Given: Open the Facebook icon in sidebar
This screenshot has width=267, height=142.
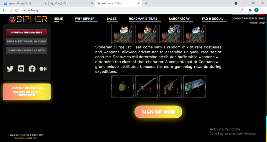Looking at the screenshot, I should (32, 69).
